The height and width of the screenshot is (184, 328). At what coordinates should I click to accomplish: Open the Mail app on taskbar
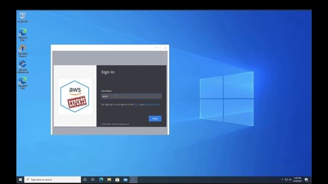click(126, 179)
